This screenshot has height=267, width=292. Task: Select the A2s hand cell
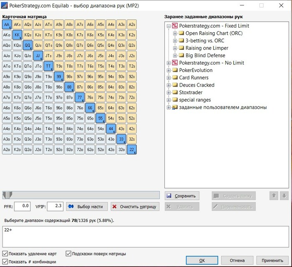[132, 24]
